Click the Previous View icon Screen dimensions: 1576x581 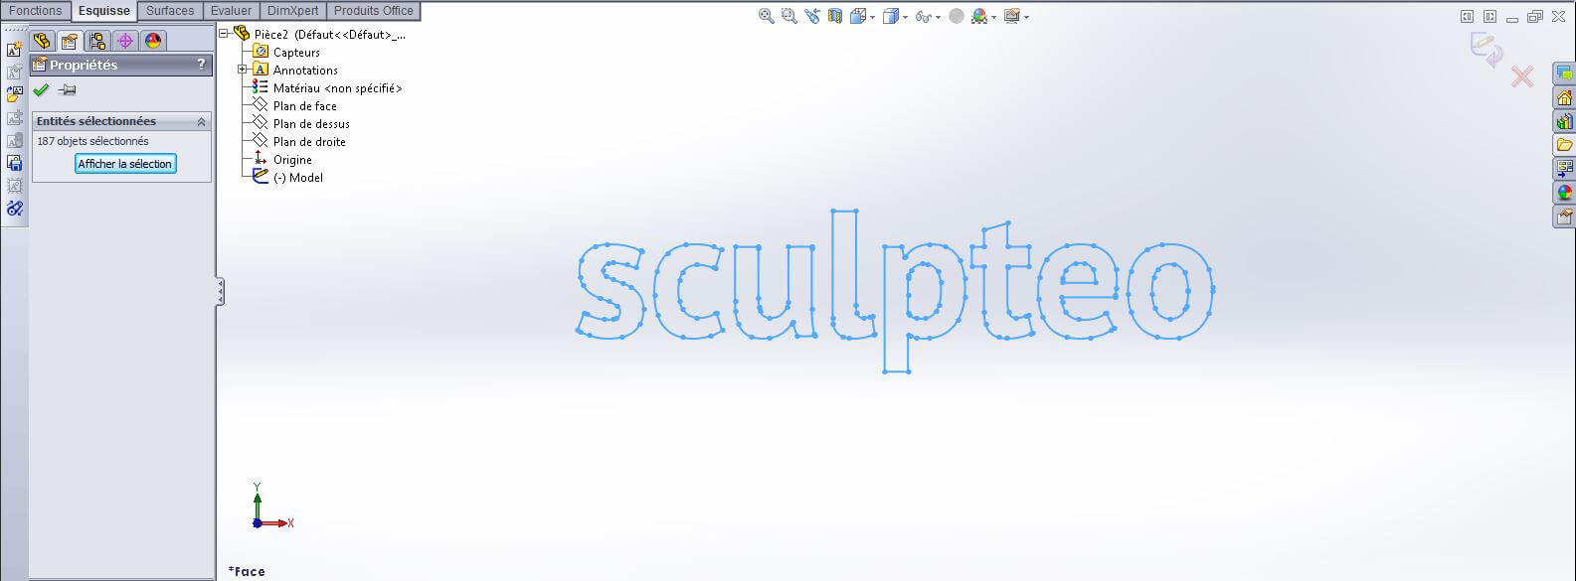click(812, 16)
